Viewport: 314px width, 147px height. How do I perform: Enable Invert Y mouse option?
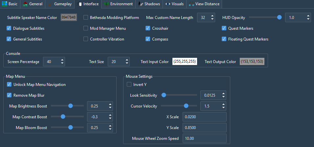point(129,85)
